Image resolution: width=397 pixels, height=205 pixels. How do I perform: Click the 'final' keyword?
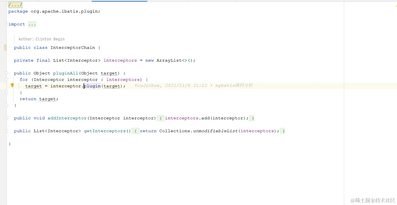pos(43,61)
